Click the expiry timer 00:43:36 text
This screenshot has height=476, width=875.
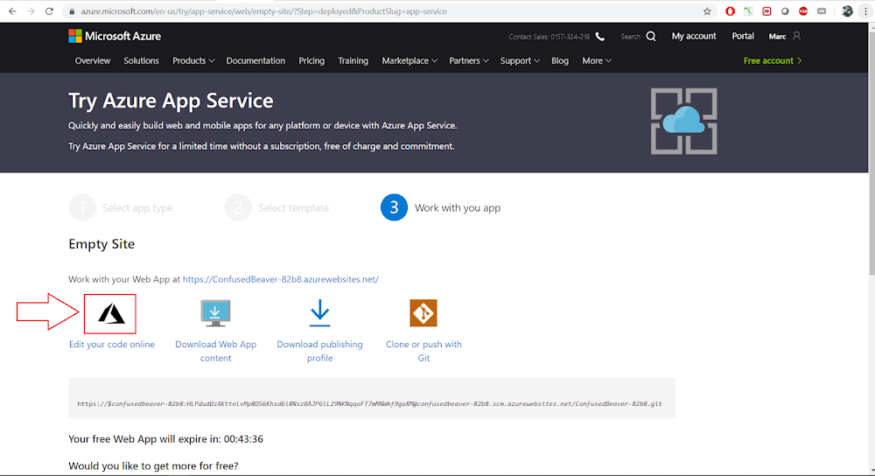pos(243,439)
